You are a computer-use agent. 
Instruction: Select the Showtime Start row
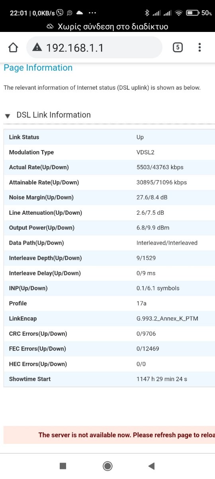click(x=109, y=379)
